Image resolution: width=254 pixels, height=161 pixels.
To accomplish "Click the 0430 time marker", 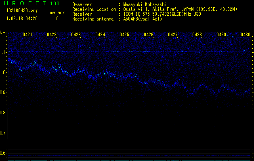I will (x=246, y=35).
